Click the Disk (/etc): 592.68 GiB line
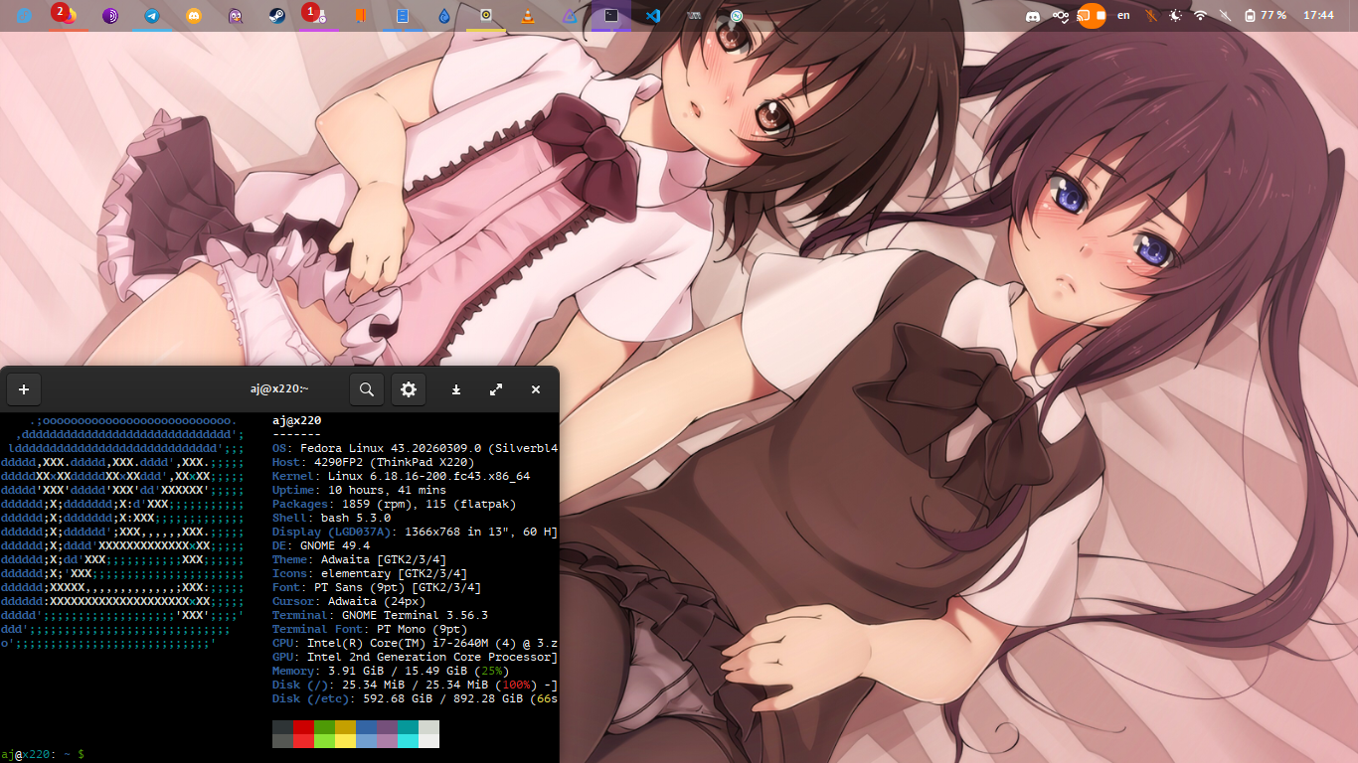Viewport: 1358px width, 763px height. point(415,699)
